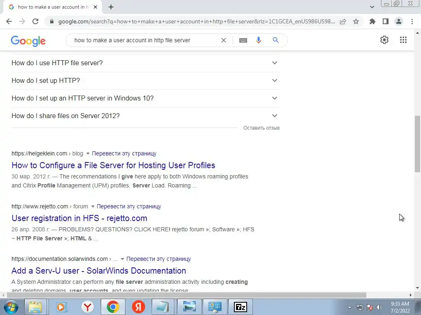Open the on-screen keyboard icon
This screenshot has width=421, height=315.
pos(243,40)
